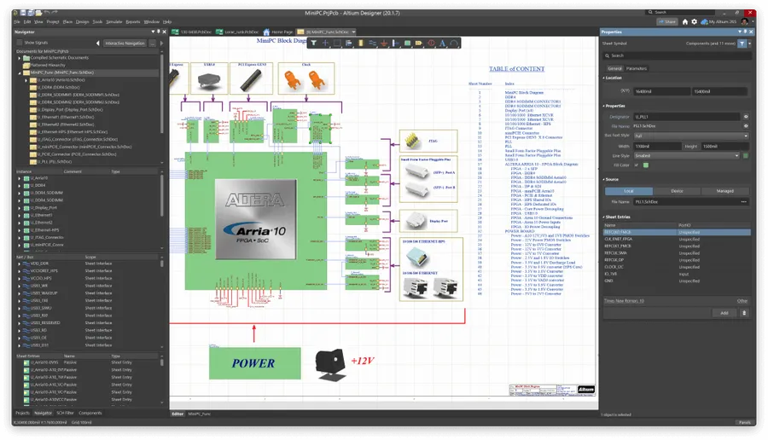The width and height of the screenshot is (768, 440).
Task: Select the place arc tool in the active bar
Action: click(x=454, y=43)
